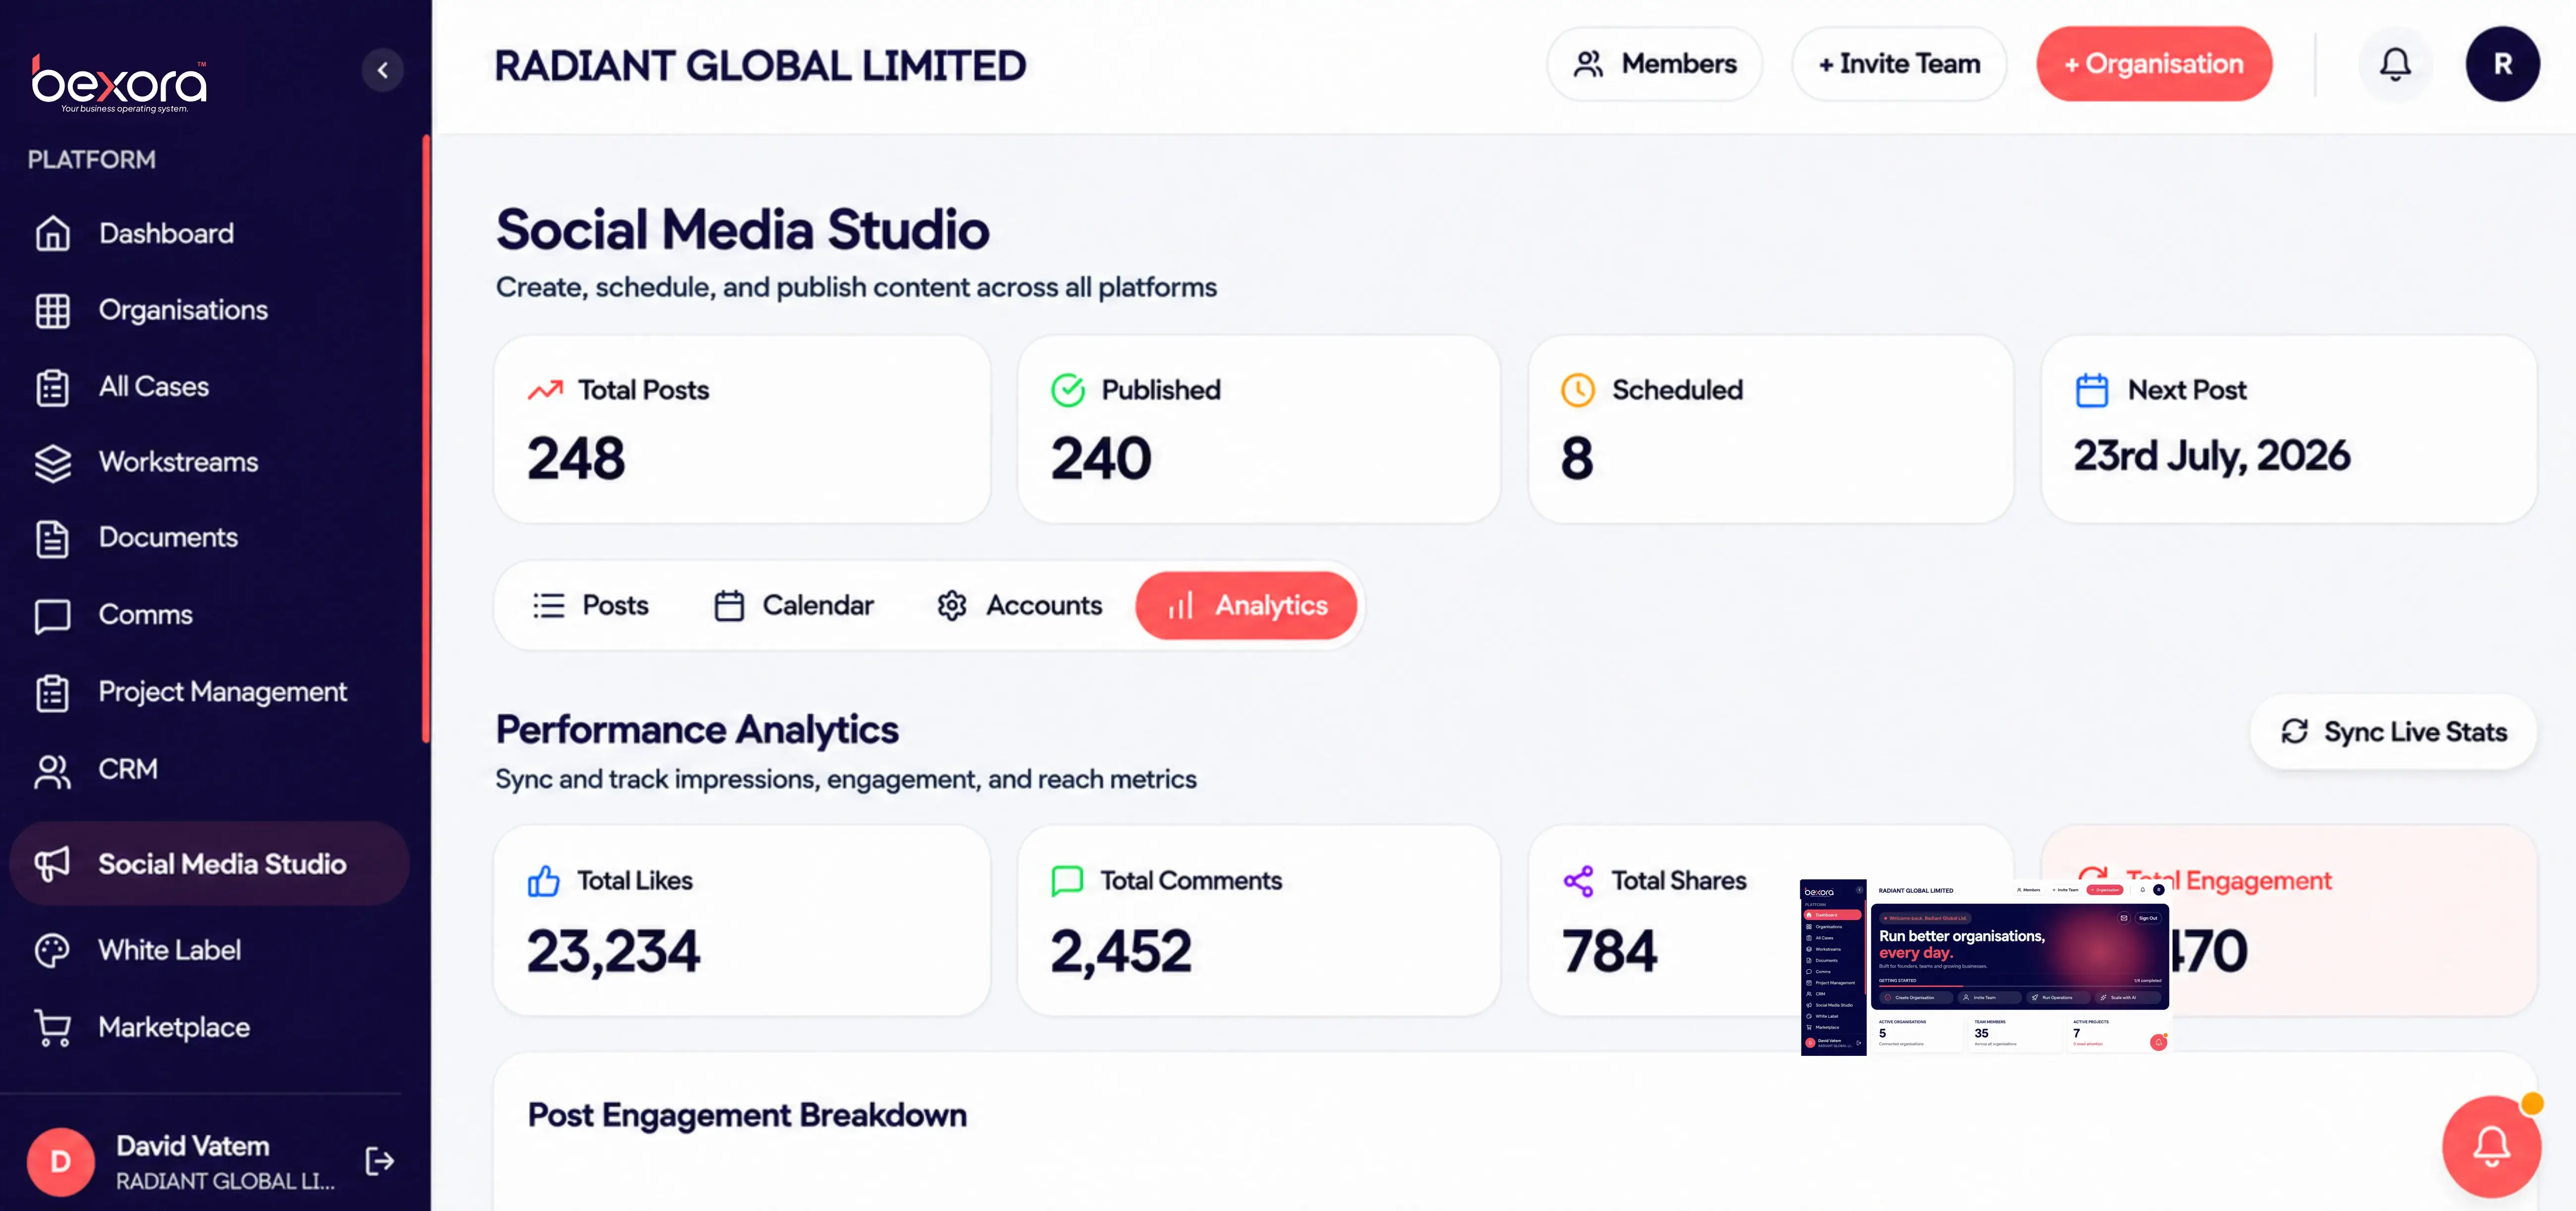Image resolution: width=2576 pixels, height=1211 pixels.
Task: Open the R profile avatar
Action: click(2502, 64)
